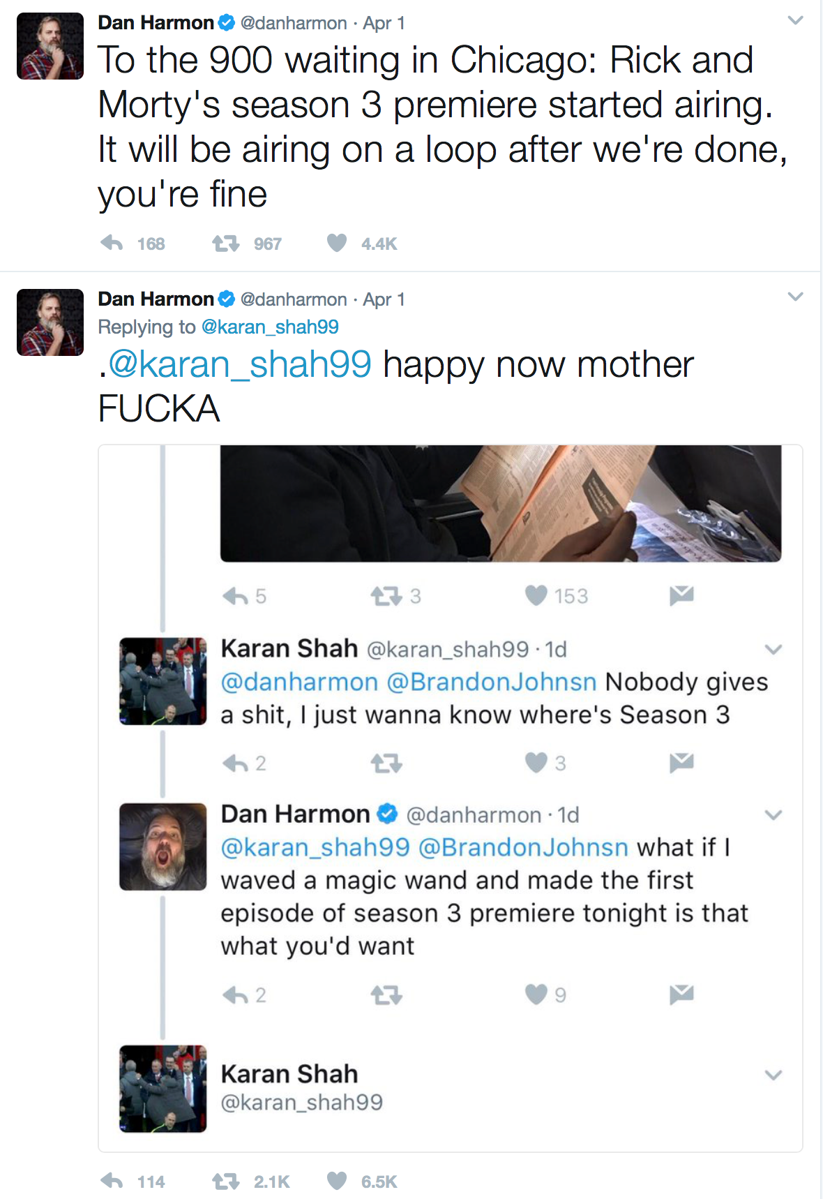Retweet the Rick and Morty premiere tweet
The image size is (823, 1199).
225,243
